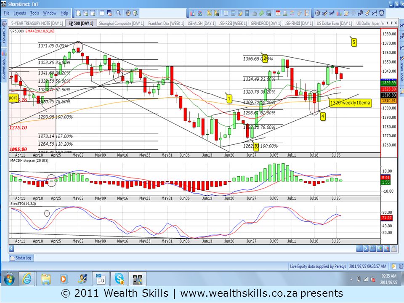This screenshot has height=303, width=404.
Task: Open the Frankfurt Dax [WEEK 1] tab
Action: pyautogui.click(x=166, y=23)
